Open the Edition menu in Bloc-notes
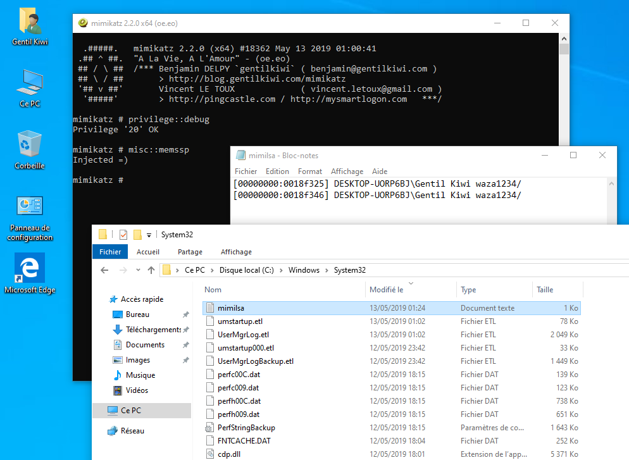 click(277, 171)
